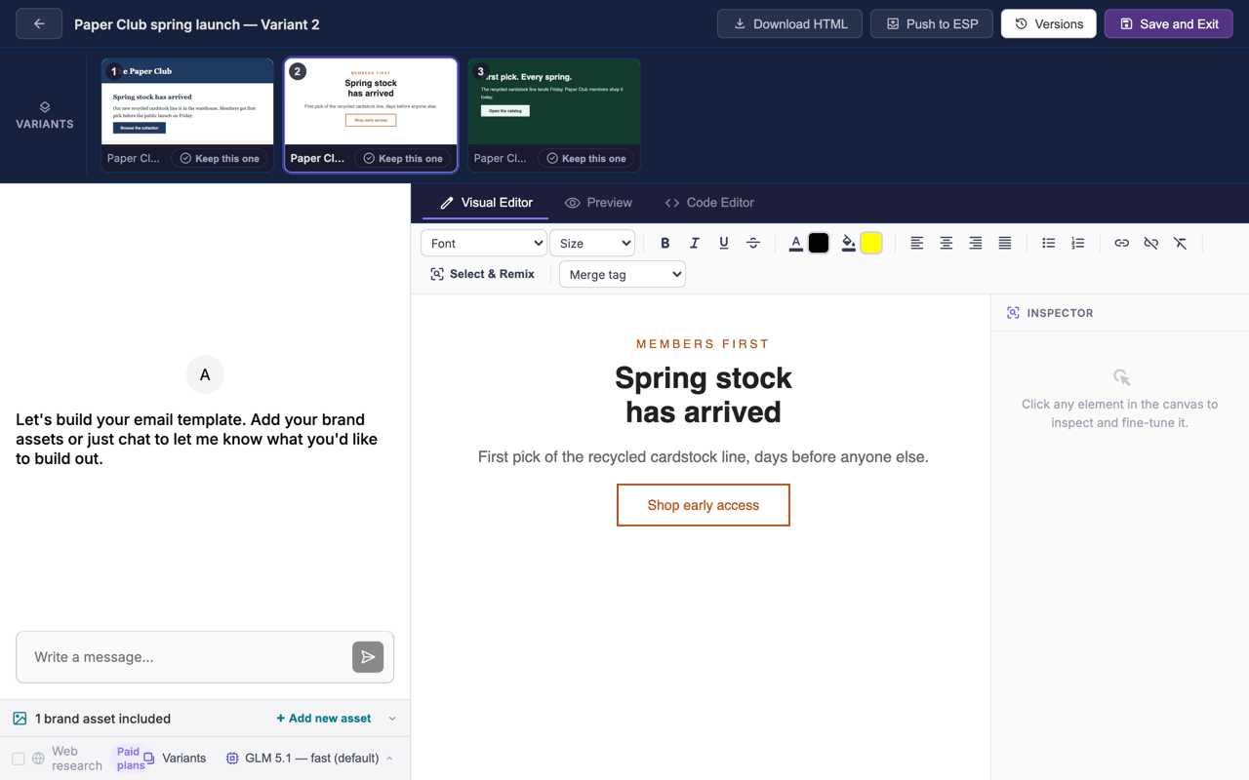Click Push to ESP button
The image size is (1249, 780).
[932, 23]
